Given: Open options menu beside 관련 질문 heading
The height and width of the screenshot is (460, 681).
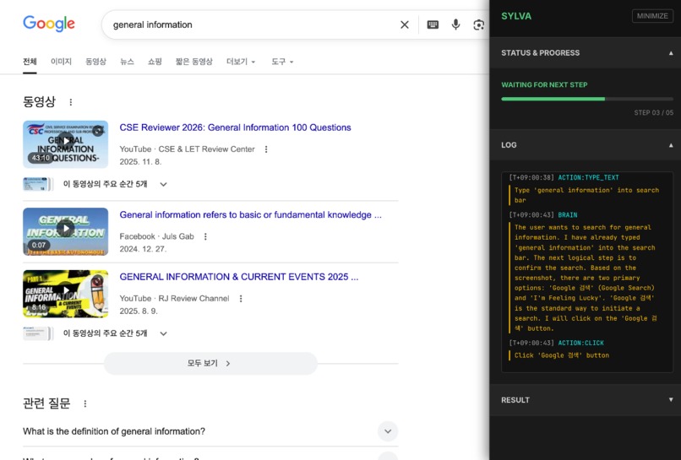Looking at the screenshot, I should (85, 403).
